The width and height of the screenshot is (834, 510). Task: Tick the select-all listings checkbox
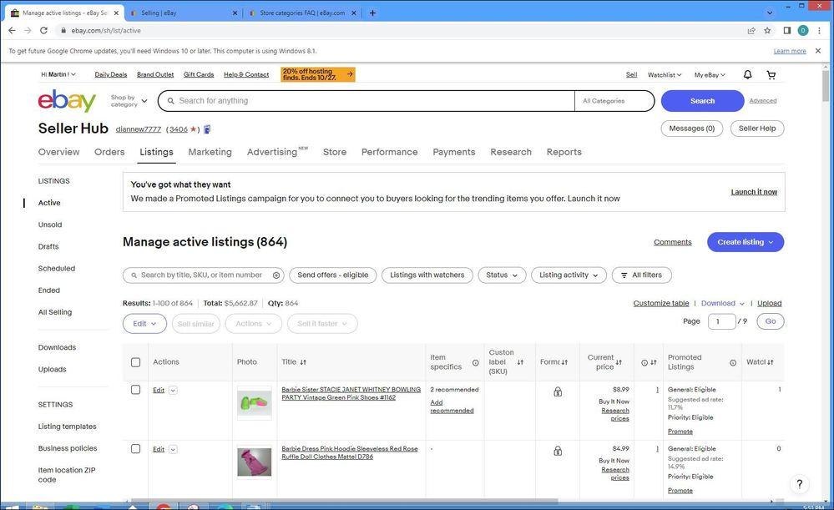[x=135, y=362]
